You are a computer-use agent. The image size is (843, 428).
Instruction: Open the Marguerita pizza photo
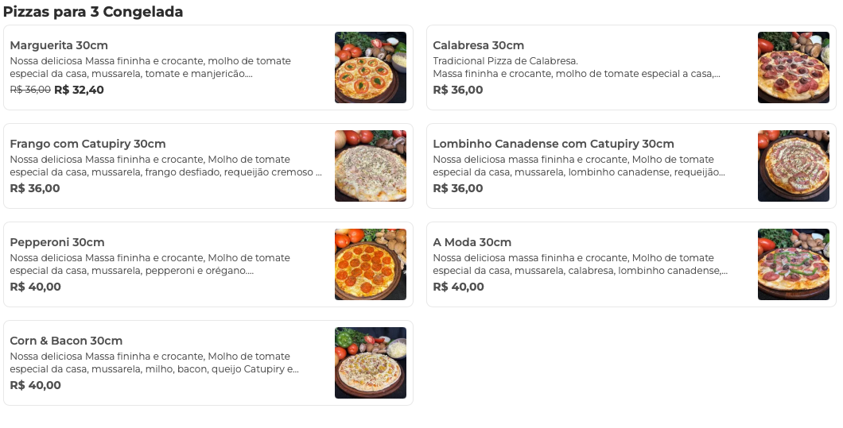[x=370, y=67]
